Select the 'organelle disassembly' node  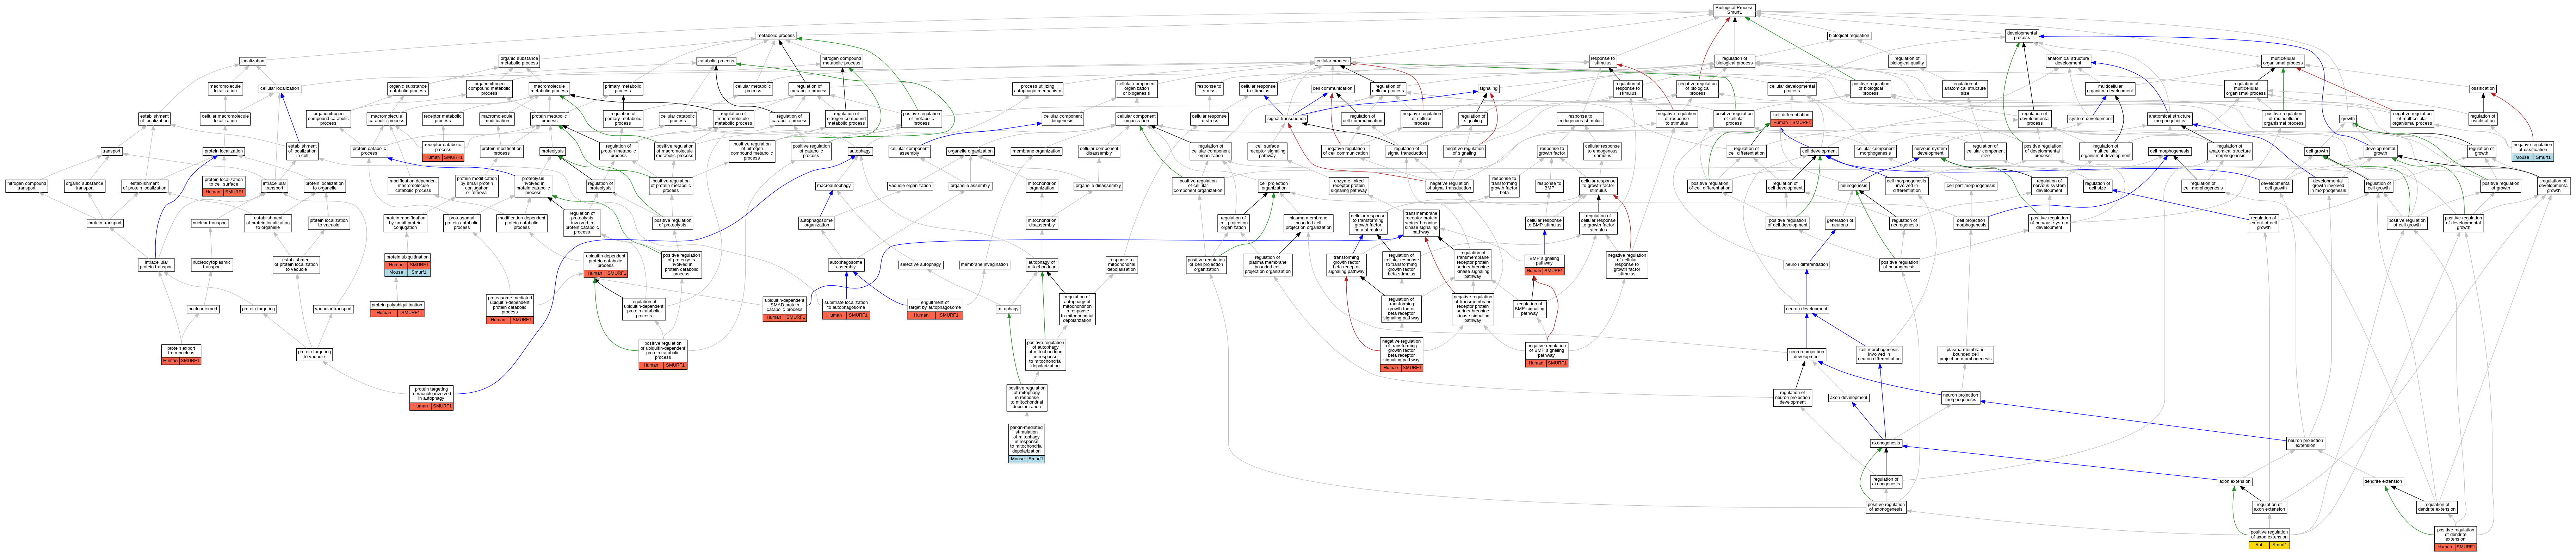(x=1098, y=186)
